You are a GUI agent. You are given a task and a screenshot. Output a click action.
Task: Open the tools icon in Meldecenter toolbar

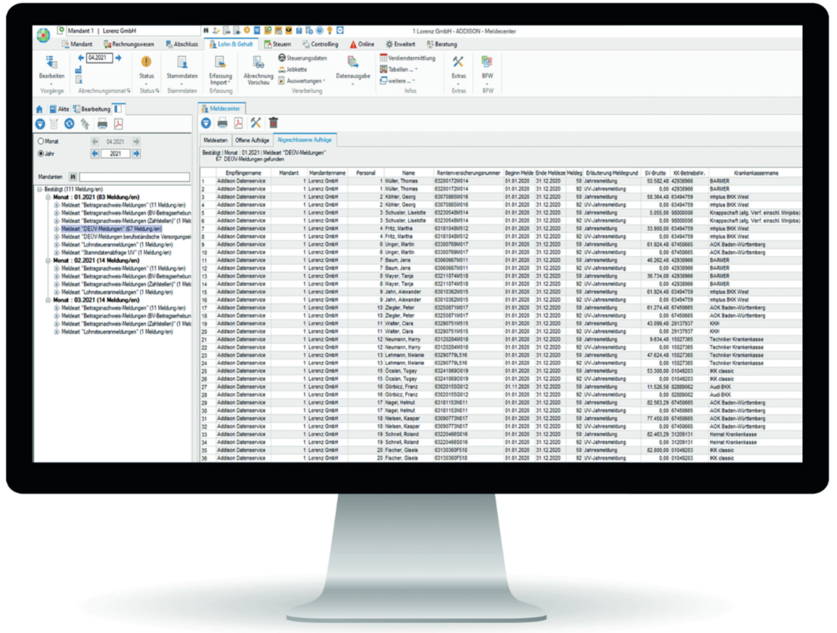256,123
